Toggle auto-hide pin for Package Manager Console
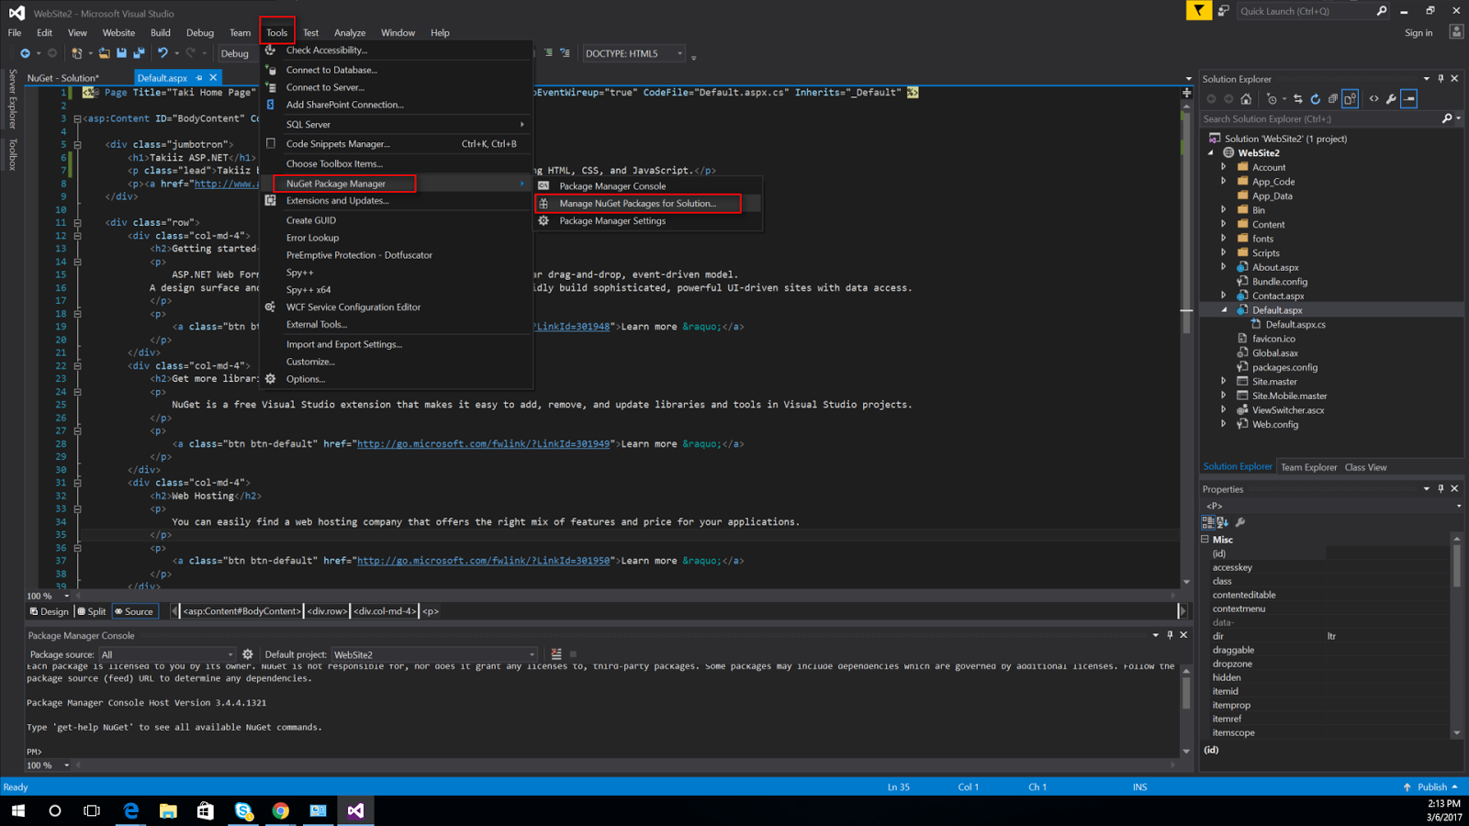This screenshot has width=1469, height=826. 1170,635
